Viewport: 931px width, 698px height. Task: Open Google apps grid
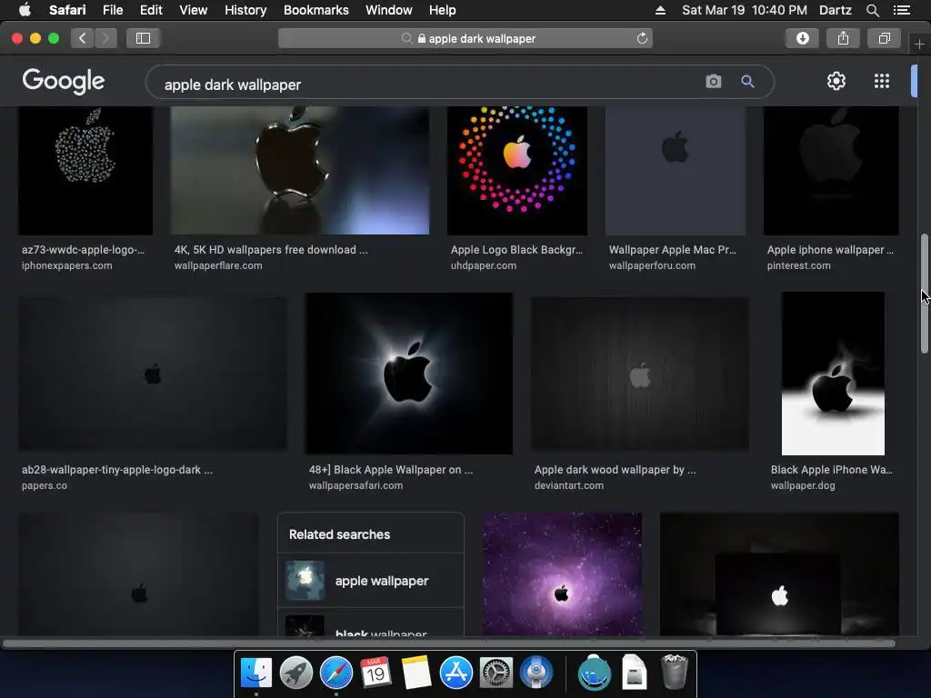coord(882,81)
